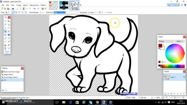This screenshot has height=105, width=187.
Task: Select the Recolor tool
Action: [9, 45]
